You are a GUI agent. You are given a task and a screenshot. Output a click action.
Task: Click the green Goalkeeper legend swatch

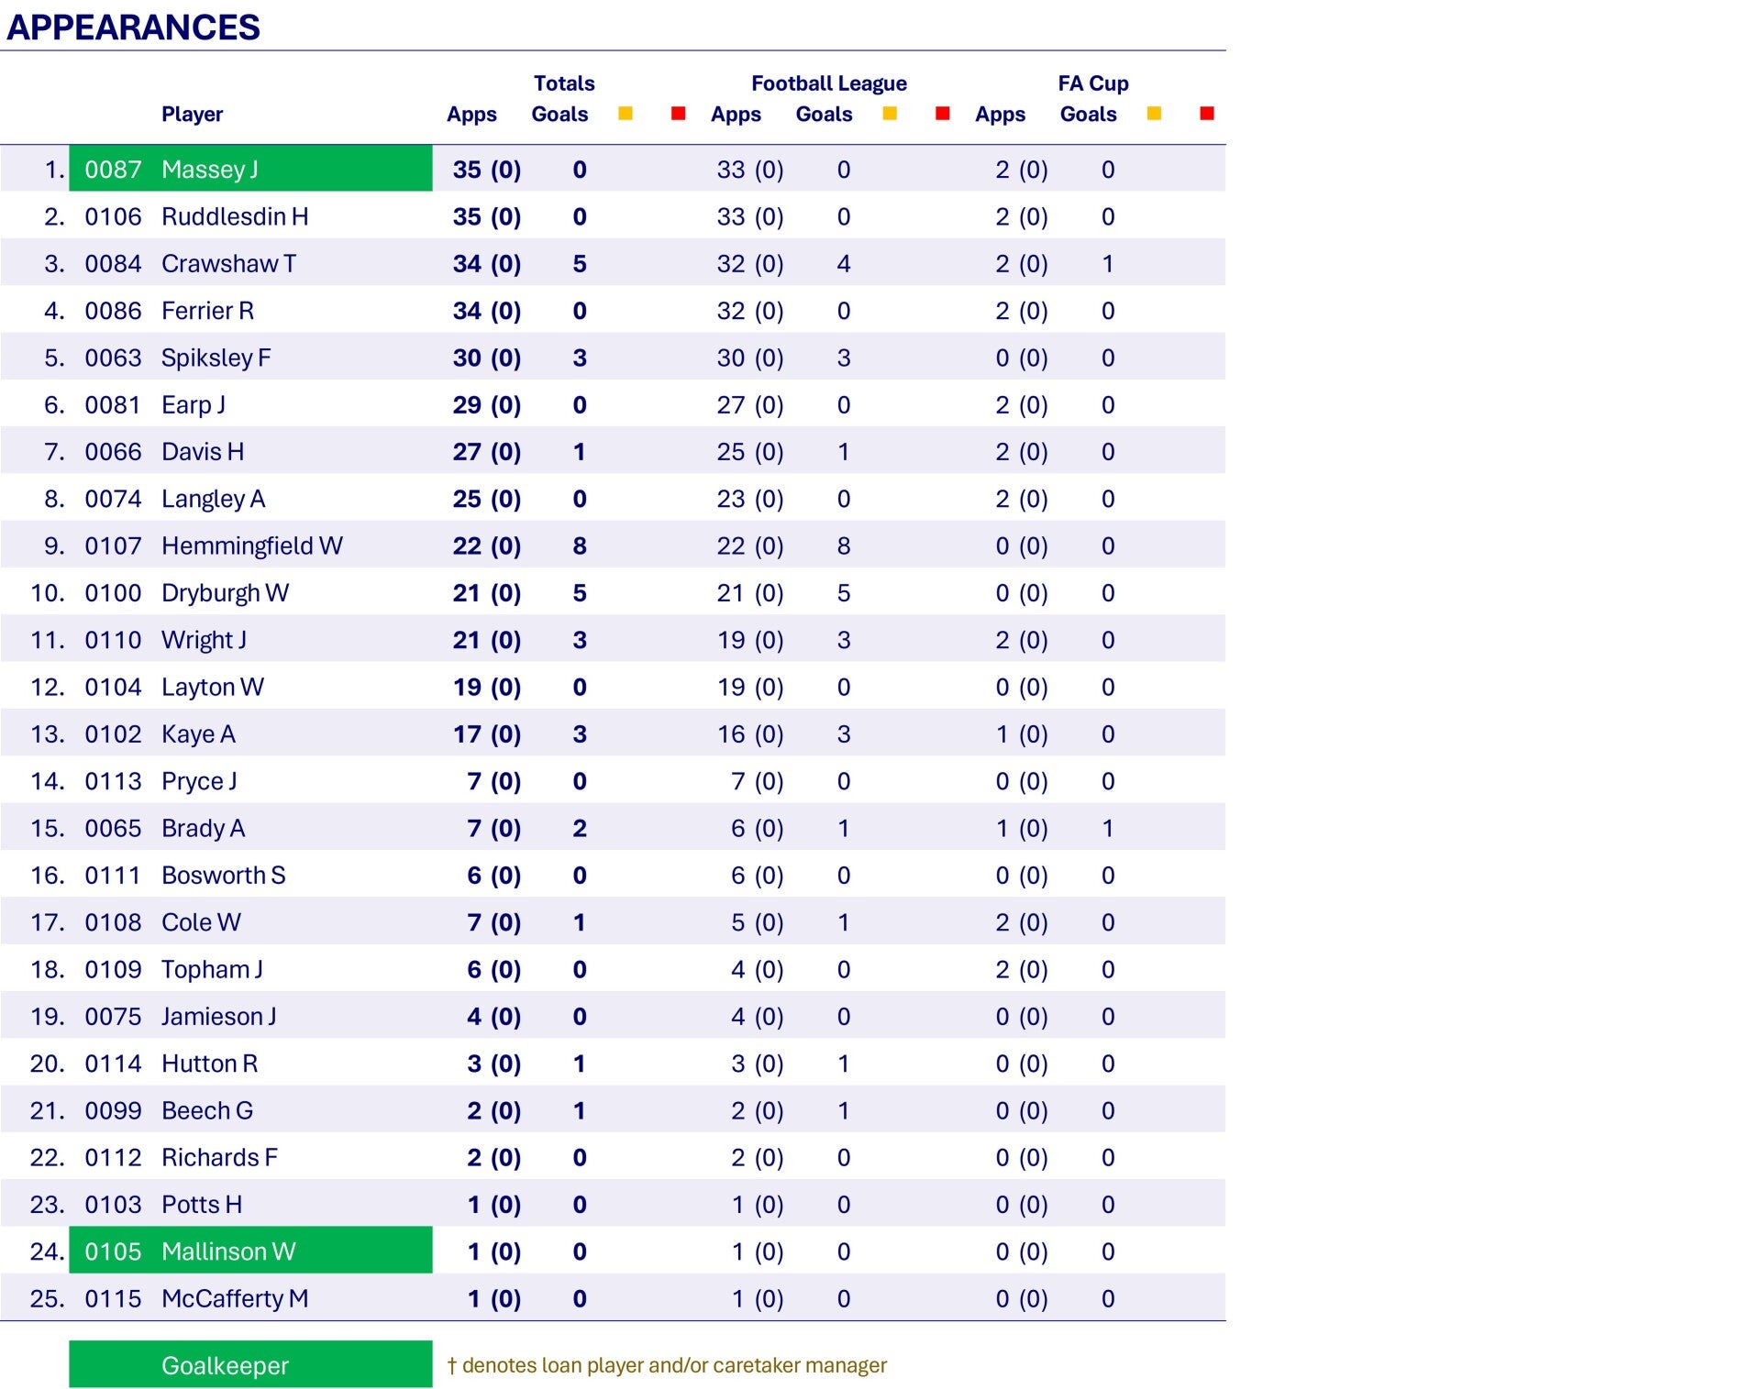[x=250, y=1364]
